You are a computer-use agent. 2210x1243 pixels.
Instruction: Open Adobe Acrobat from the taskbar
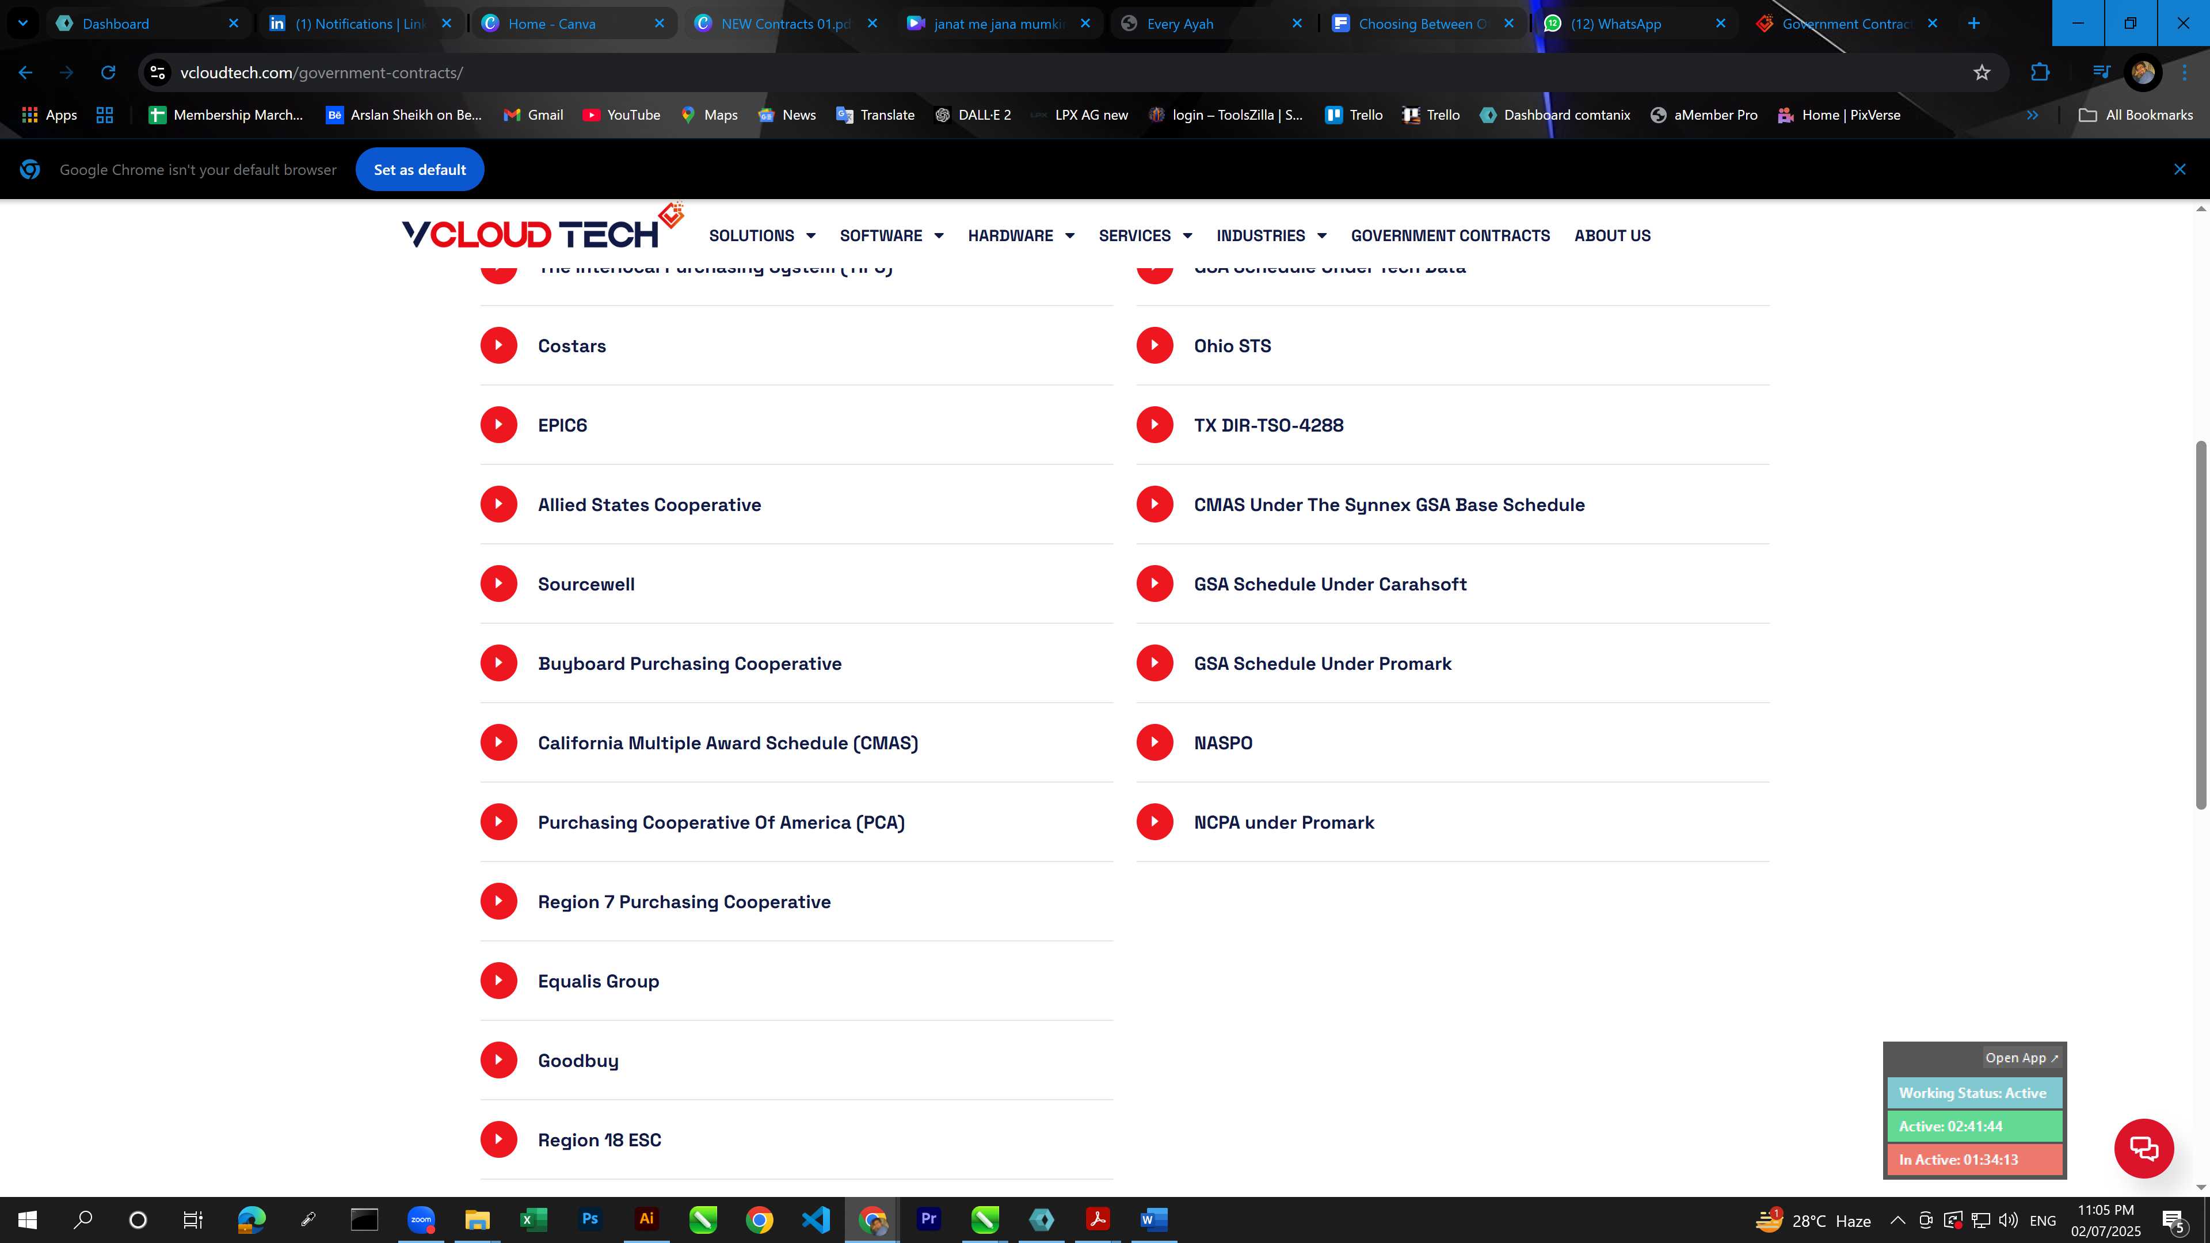[1098, 1219]
